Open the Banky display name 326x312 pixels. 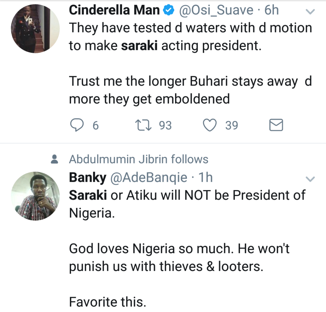pyautogui.click(x=88, y=178)
